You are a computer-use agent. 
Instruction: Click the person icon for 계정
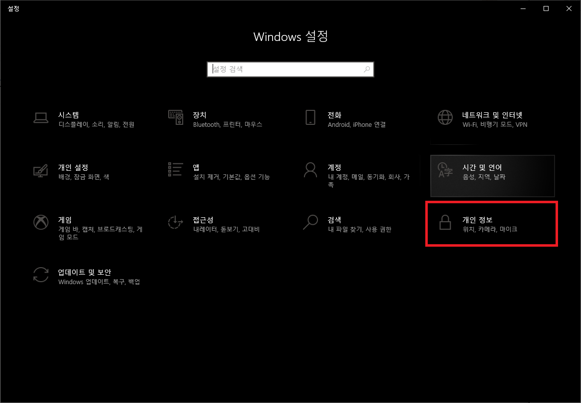(x=310, y=170)
